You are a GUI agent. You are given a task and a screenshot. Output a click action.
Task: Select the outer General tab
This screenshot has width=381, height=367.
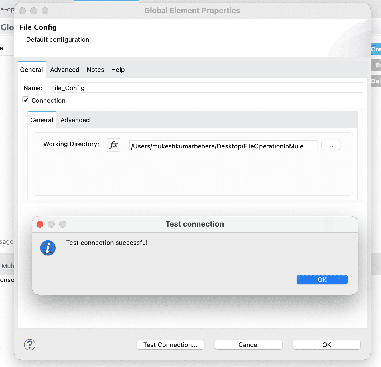click(32, 70)
